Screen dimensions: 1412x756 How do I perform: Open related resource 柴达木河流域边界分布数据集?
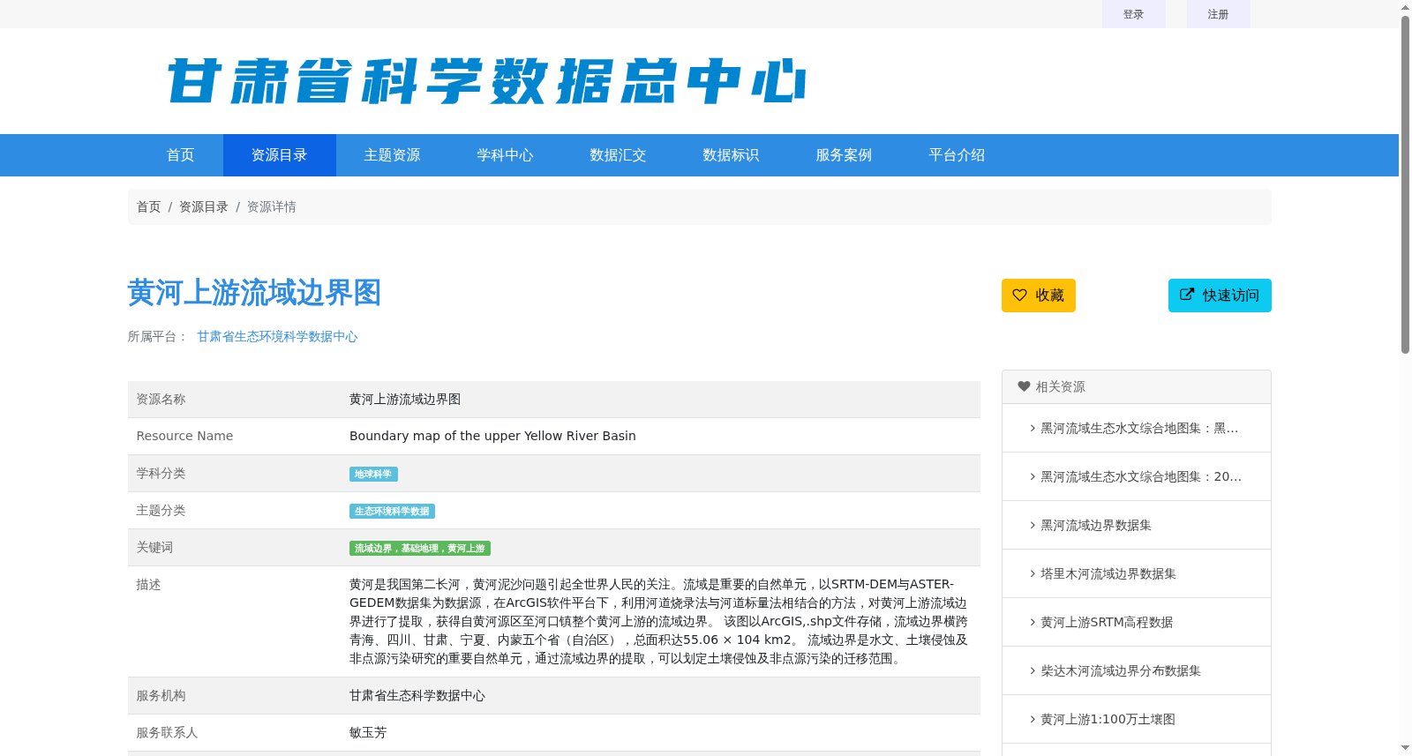pos(1121,670)
